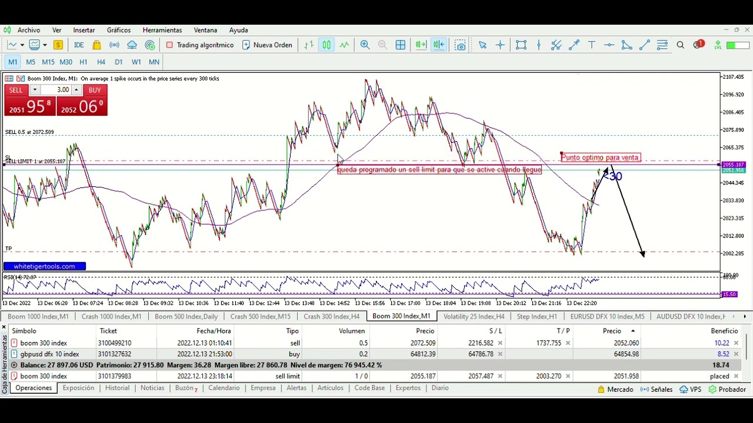Open the tile windows grid icon
This screenshot has height=423, width=753.
click(x=401, y=45)
